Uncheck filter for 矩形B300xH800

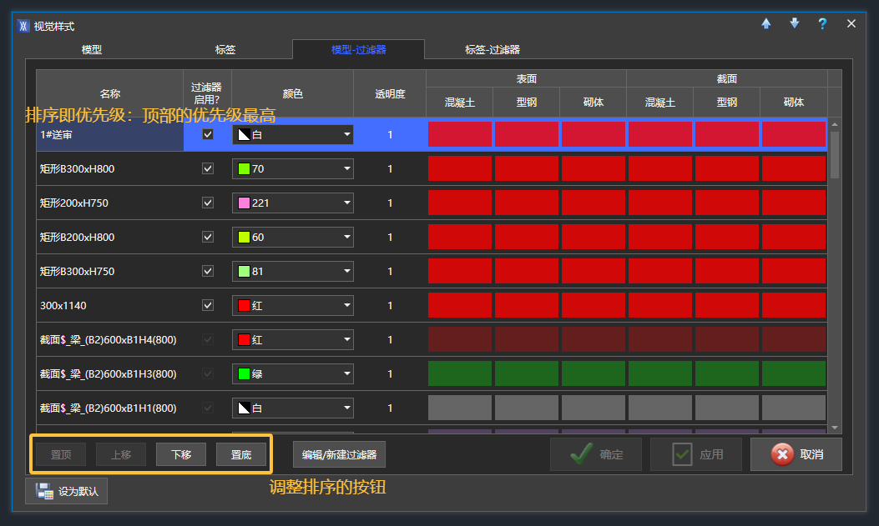coord(207,168)
